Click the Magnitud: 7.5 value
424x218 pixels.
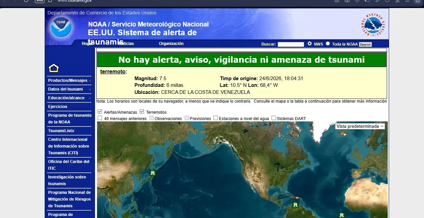[150, 78]
